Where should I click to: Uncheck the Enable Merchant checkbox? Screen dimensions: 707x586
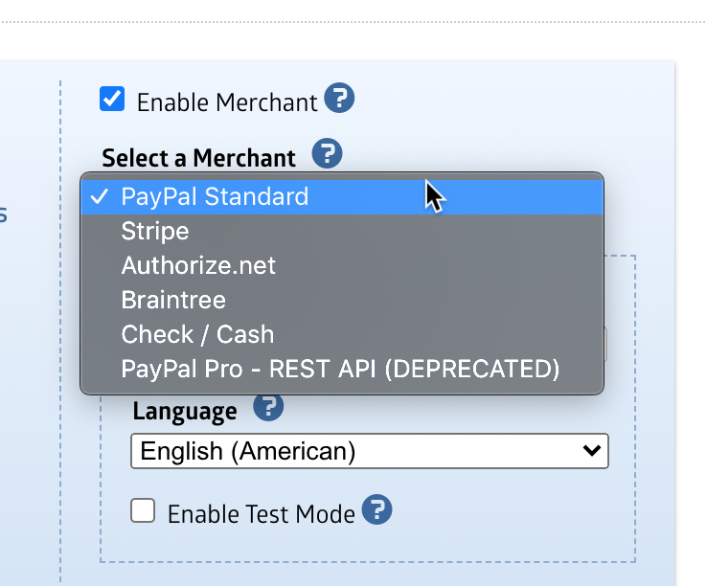pyautogui.click(x=113, y=99)
